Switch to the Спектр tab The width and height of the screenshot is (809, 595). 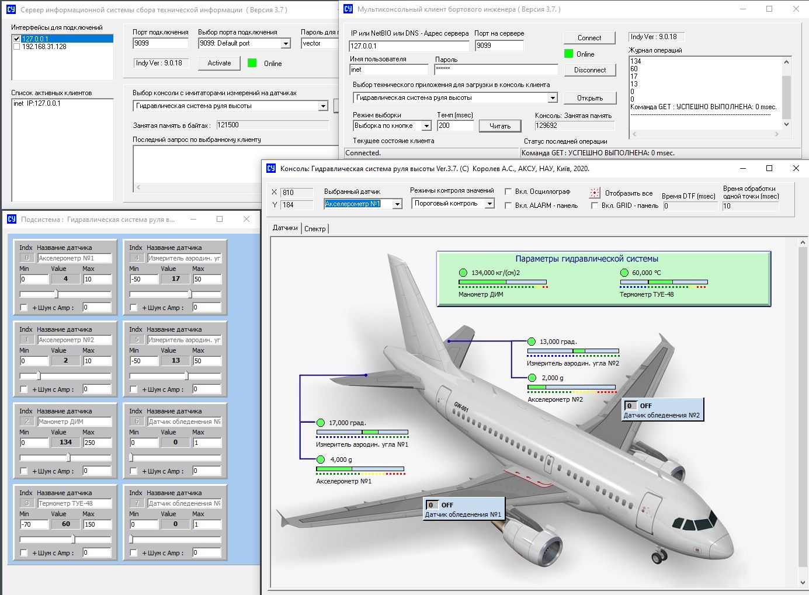click(315, 228)
